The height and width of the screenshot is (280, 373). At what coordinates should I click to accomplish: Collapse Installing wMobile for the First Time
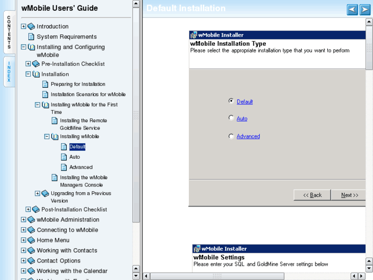[37, 104]
